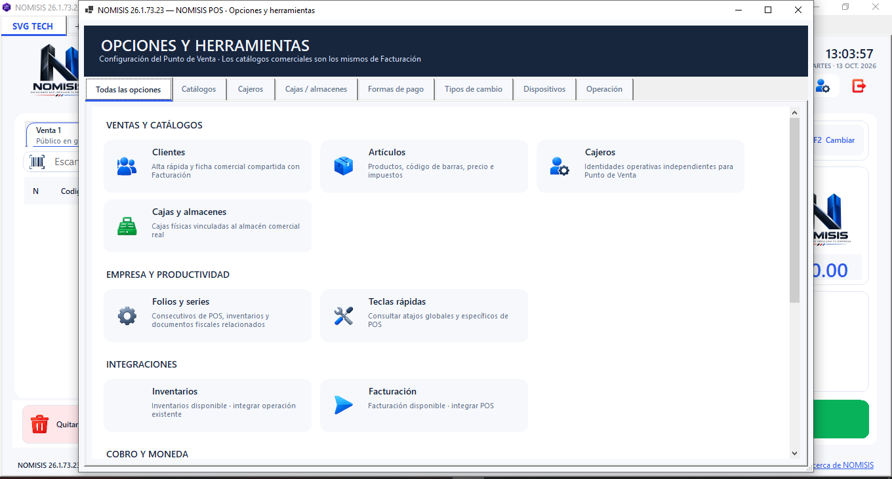
Task: Open the Tipos de cambio tab
Action: [474, 89]
